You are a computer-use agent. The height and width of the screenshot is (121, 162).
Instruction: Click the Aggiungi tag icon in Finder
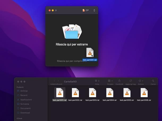pyautogui.click(x=131, y=81)
